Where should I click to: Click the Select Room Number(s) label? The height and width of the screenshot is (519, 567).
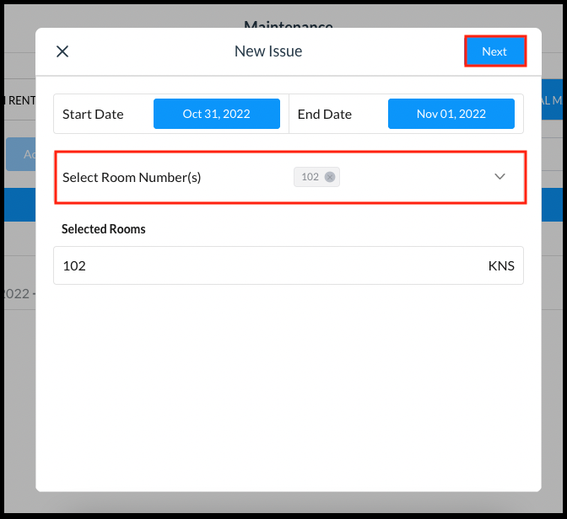point(132,177)
